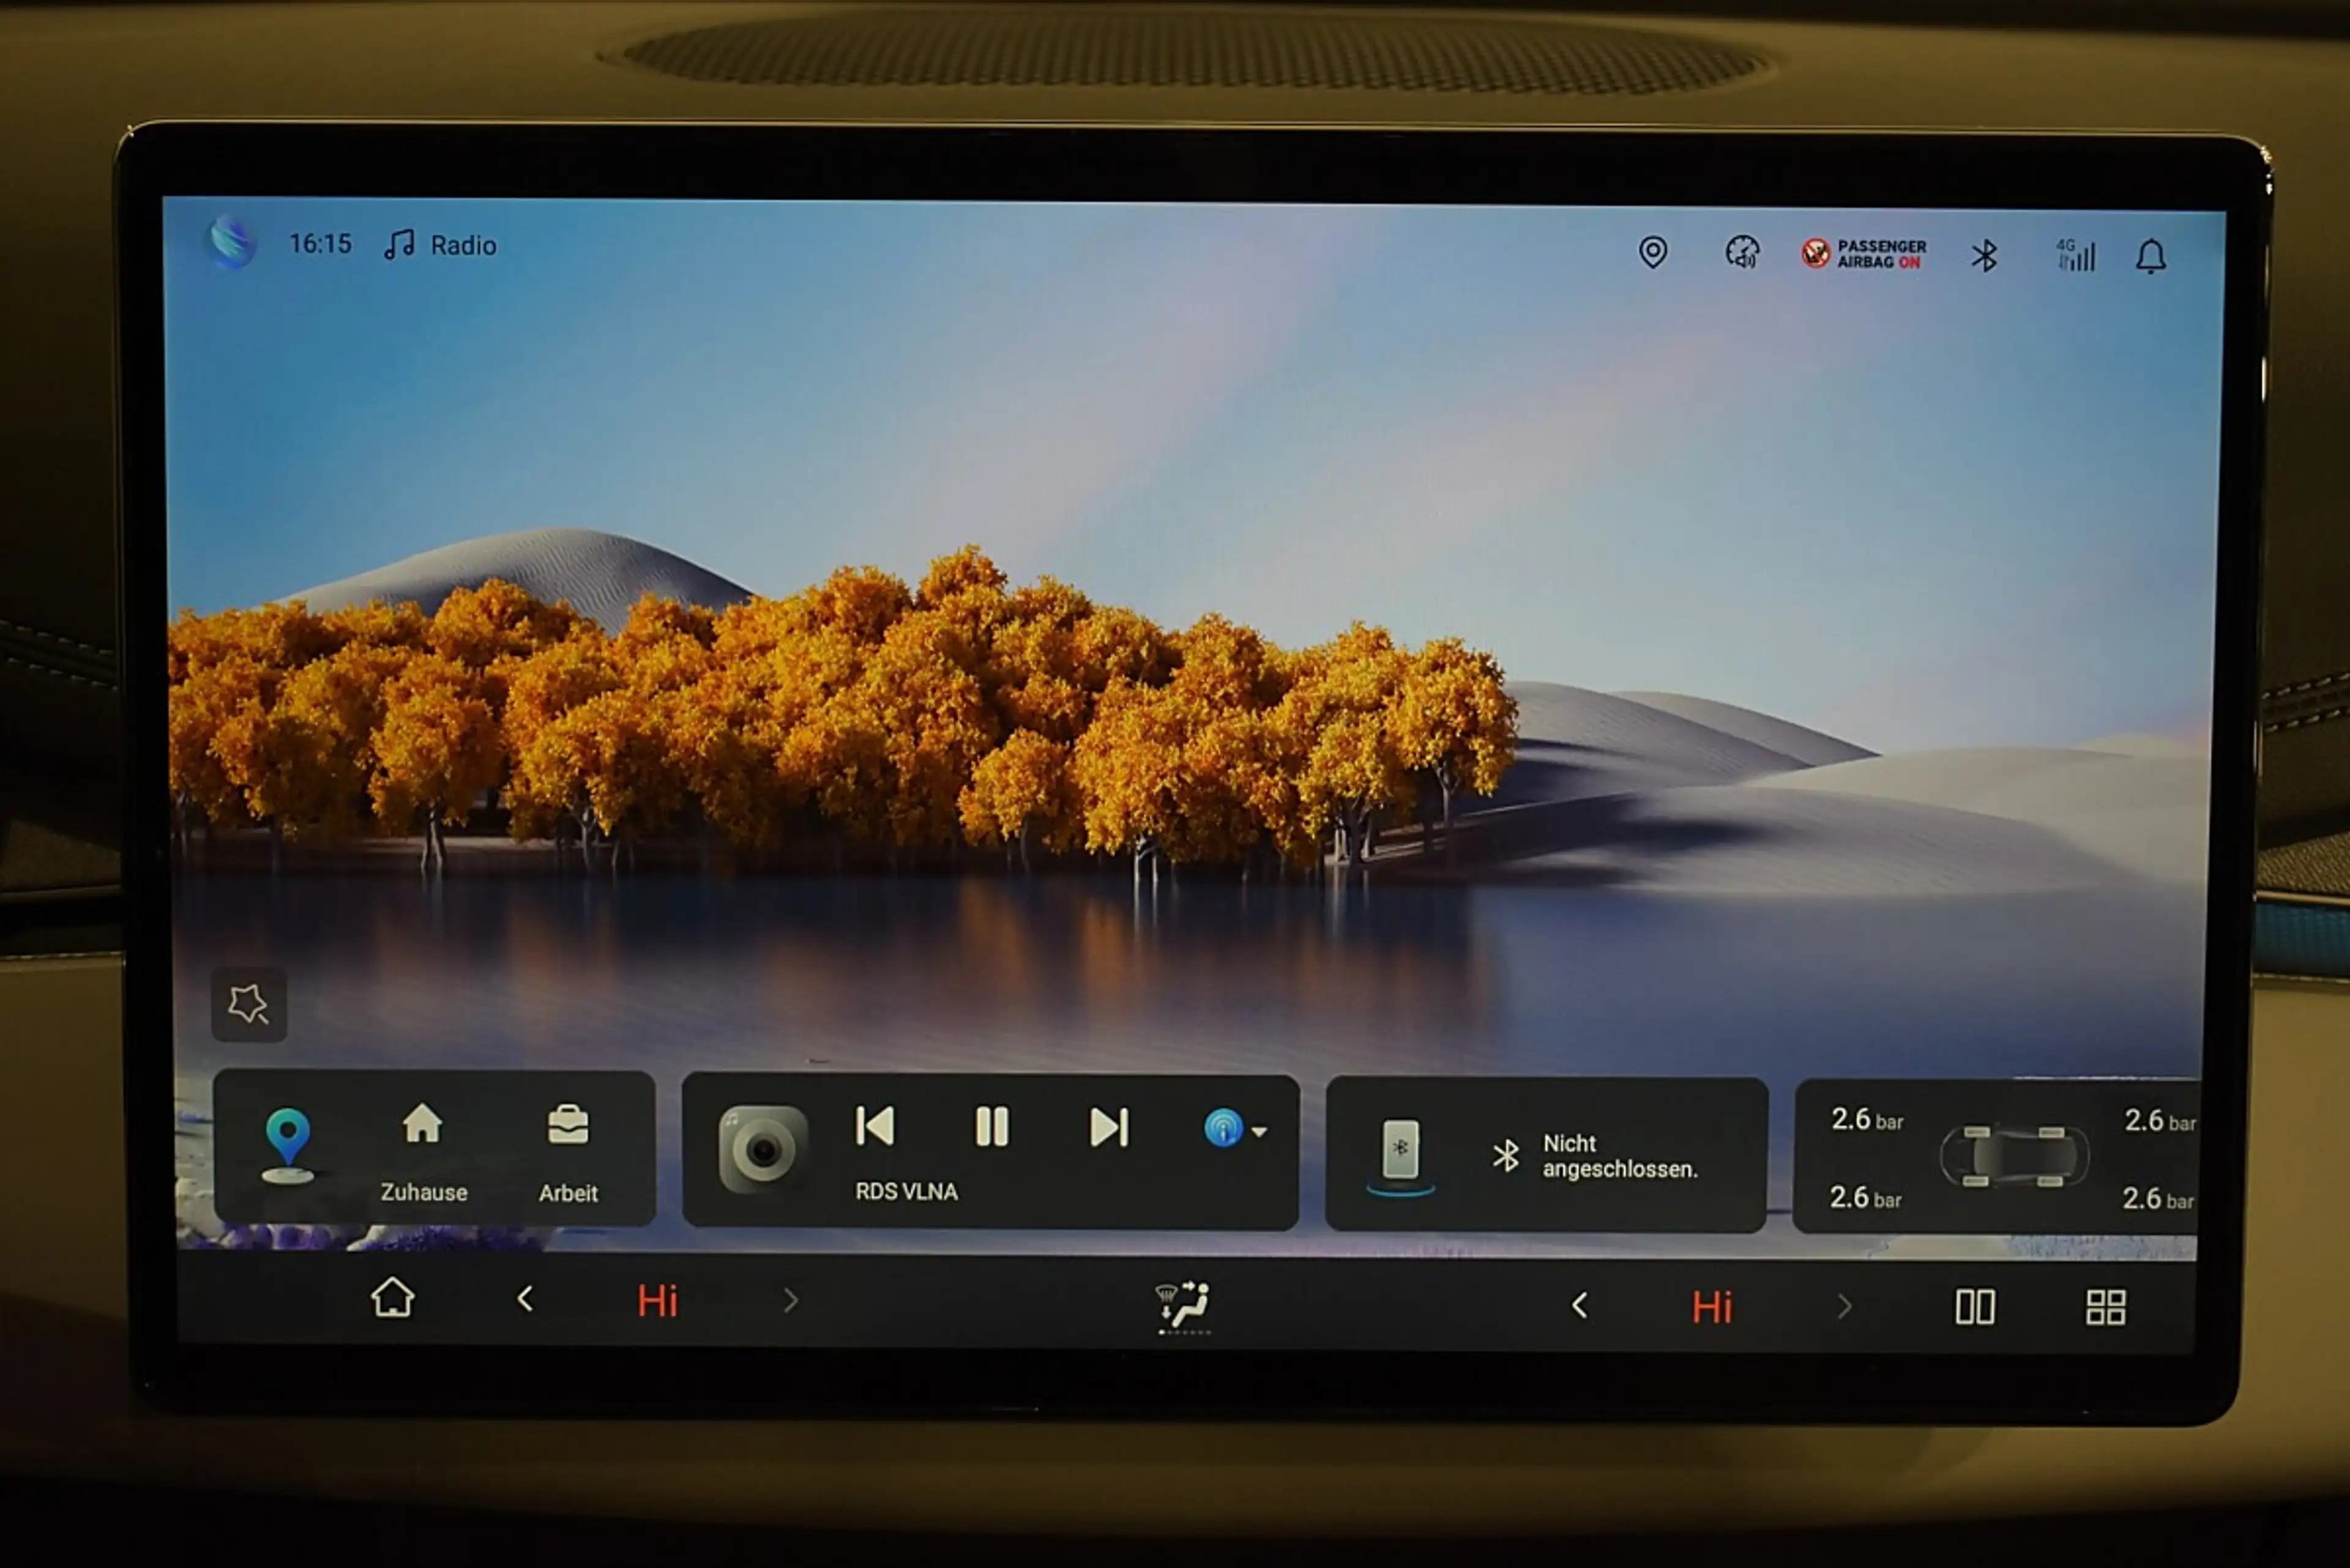Viewport: 2350px width, 1568px height.
Task: Open the notifications bell
Action: tap(2151, 257)
